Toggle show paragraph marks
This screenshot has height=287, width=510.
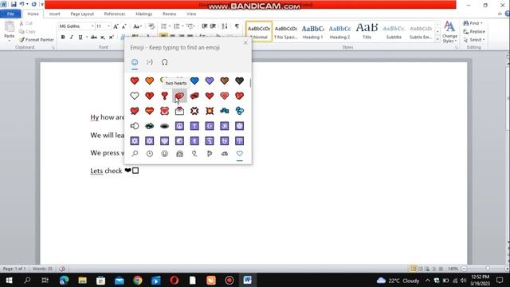point(237,26)
